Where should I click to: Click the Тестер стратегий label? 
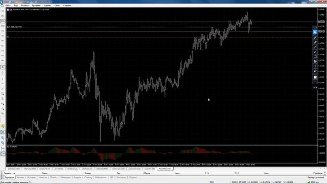click(x=316, y=177)
